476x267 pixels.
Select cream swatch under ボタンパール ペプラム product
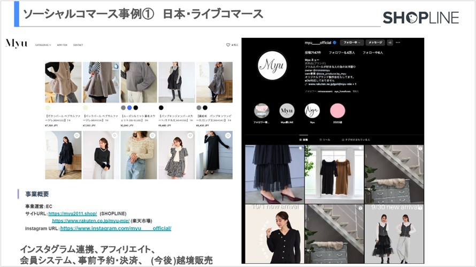(48, 107)
